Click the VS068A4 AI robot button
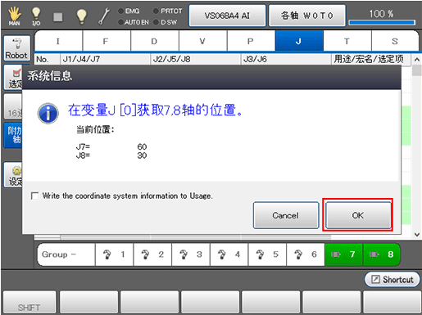The height and width of the screenshot is (315, 422). point(227,16)
